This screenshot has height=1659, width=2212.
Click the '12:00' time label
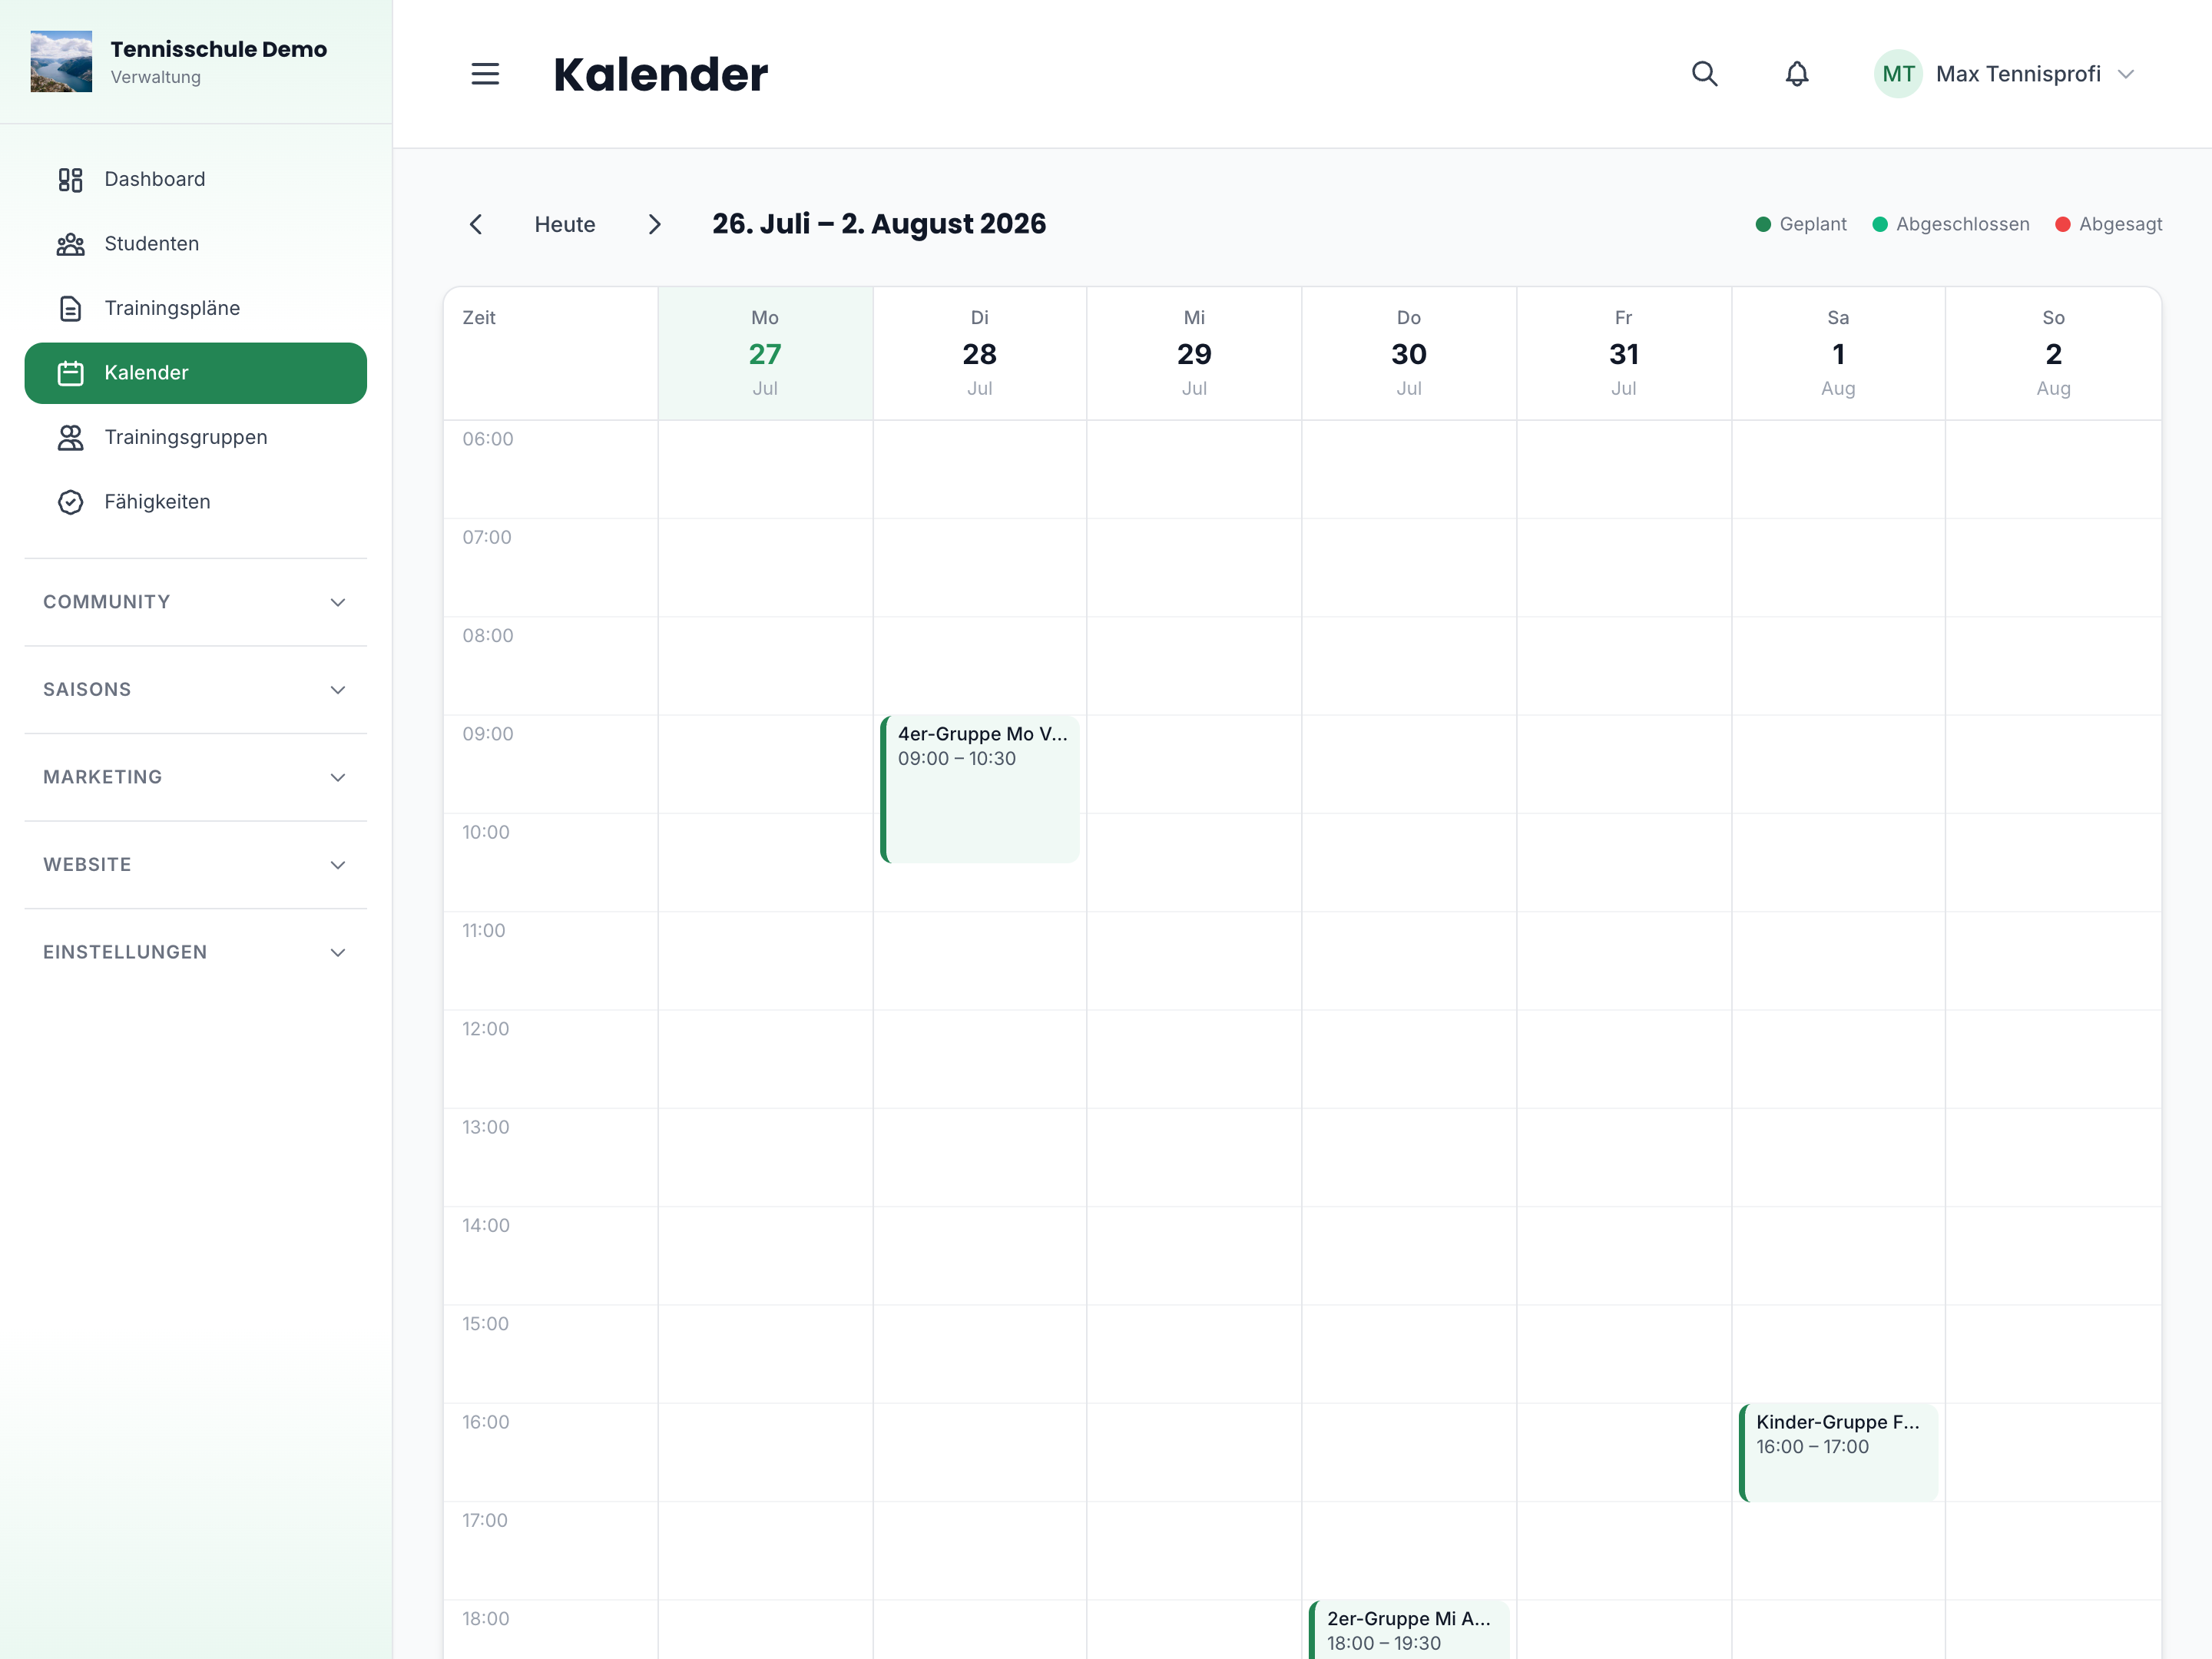click(486, 1029)
